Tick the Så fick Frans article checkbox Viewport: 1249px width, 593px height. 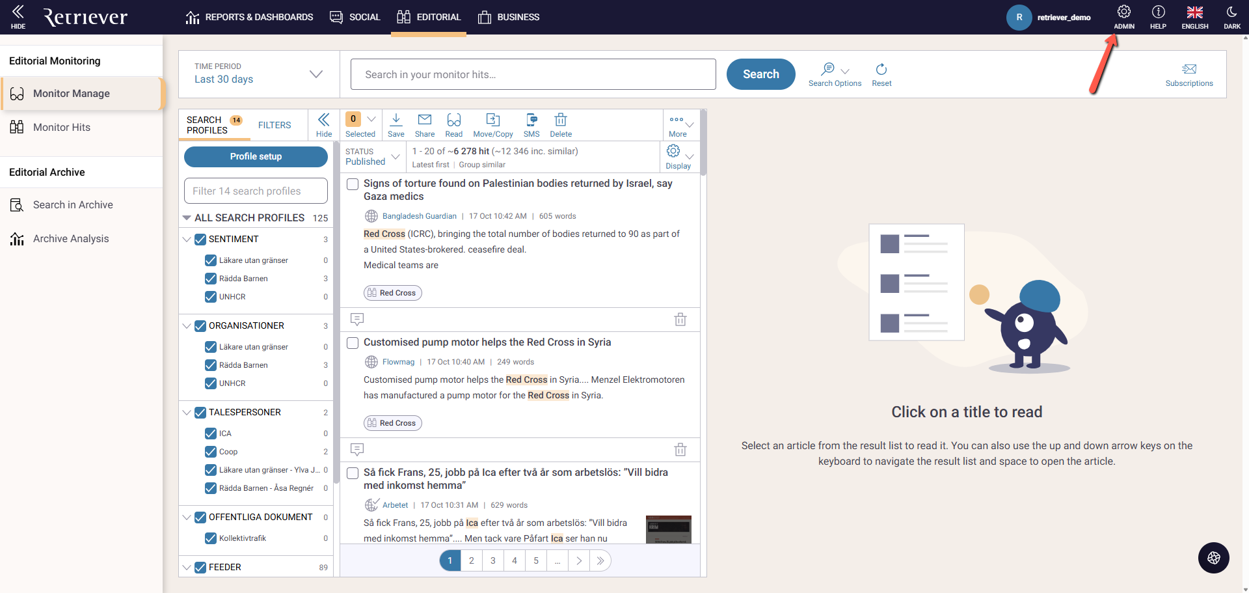353,473
